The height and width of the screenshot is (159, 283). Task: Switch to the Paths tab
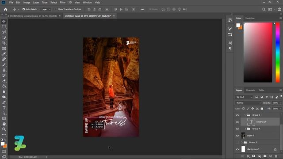(261, 90)
